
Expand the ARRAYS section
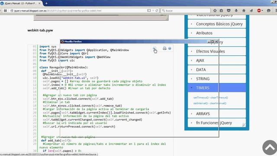click(x=217, y=114)
